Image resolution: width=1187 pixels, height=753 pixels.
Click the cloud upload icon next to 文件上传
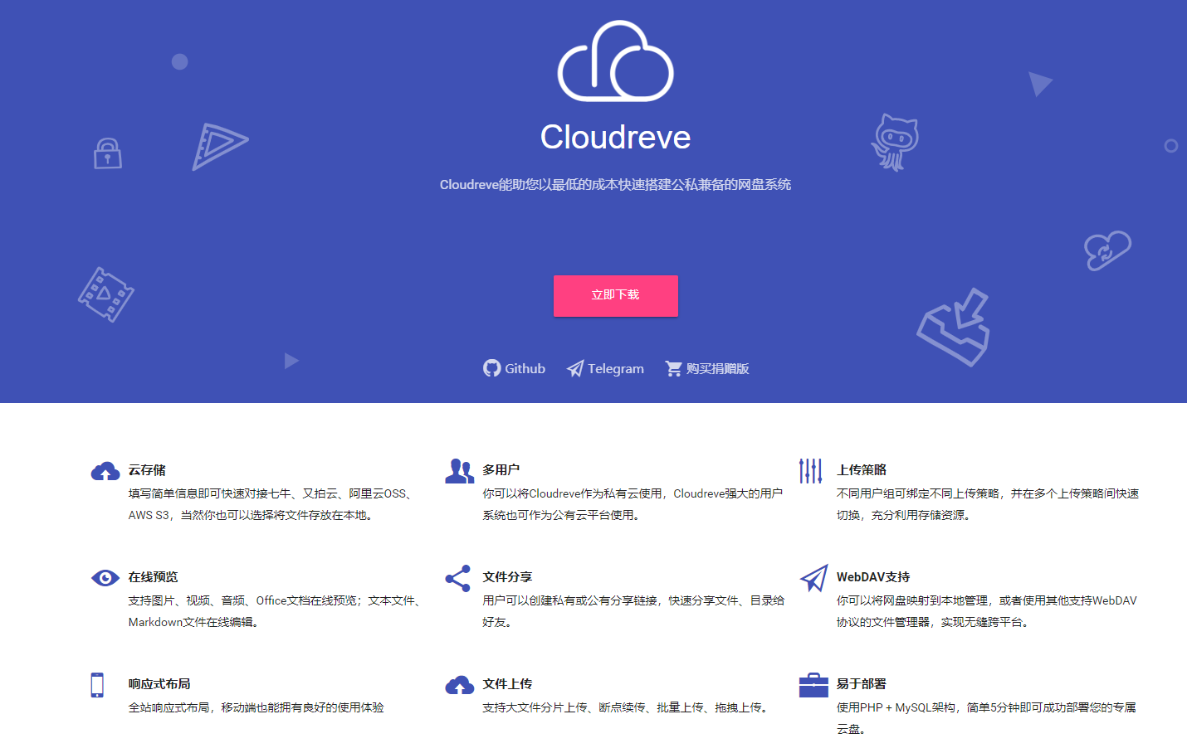[460, 685]
